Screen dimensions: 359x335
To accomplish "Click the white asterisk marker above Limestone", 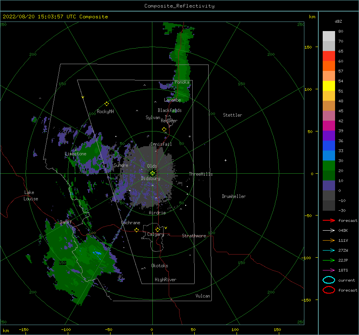I will [75, 150].
